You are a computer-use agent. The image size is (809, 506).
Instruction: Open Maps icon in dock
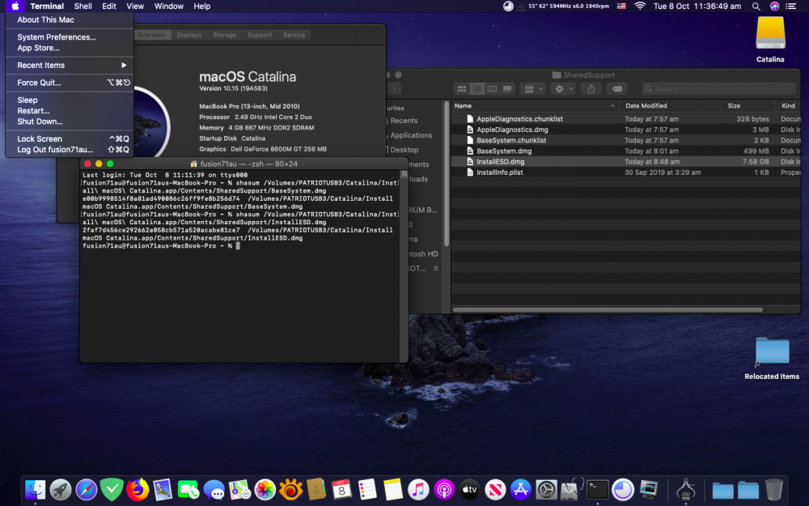pyautogui.click(x=239, y=489)
